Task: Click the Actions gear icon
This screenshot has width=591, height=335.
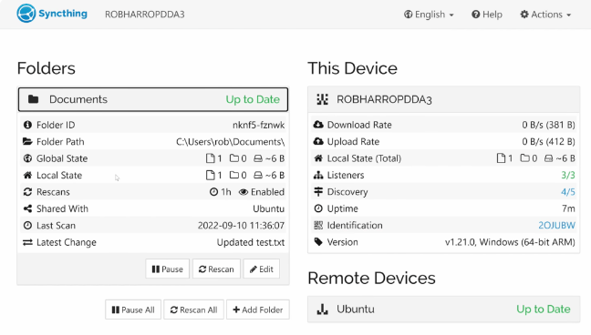Action: pyautogui.click(x=524, y=15)
